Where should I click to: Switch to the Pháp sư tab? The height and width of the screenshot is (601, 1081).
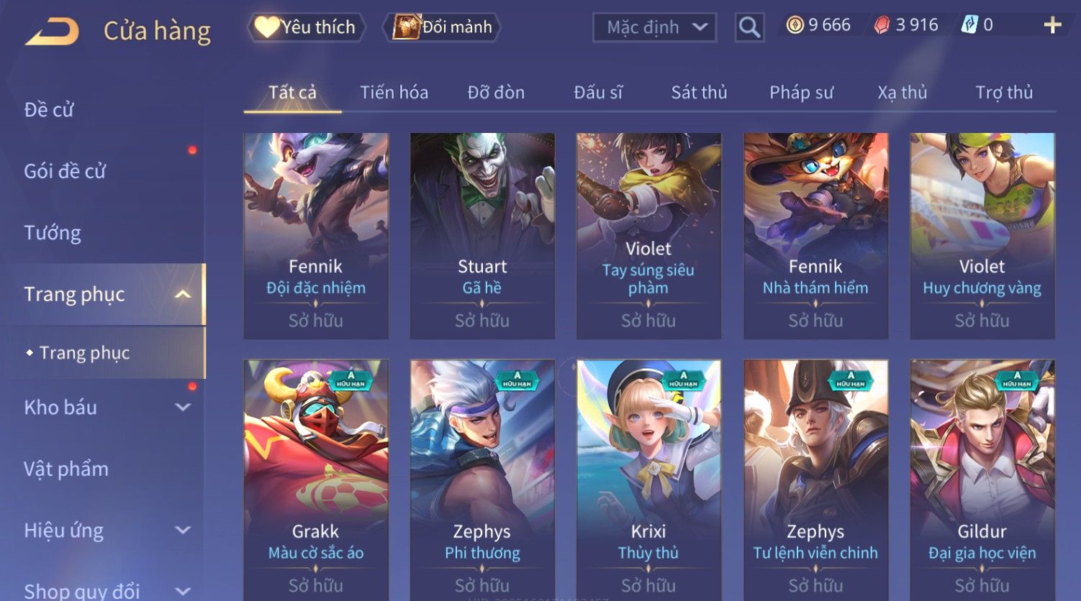tap(801, 93)
